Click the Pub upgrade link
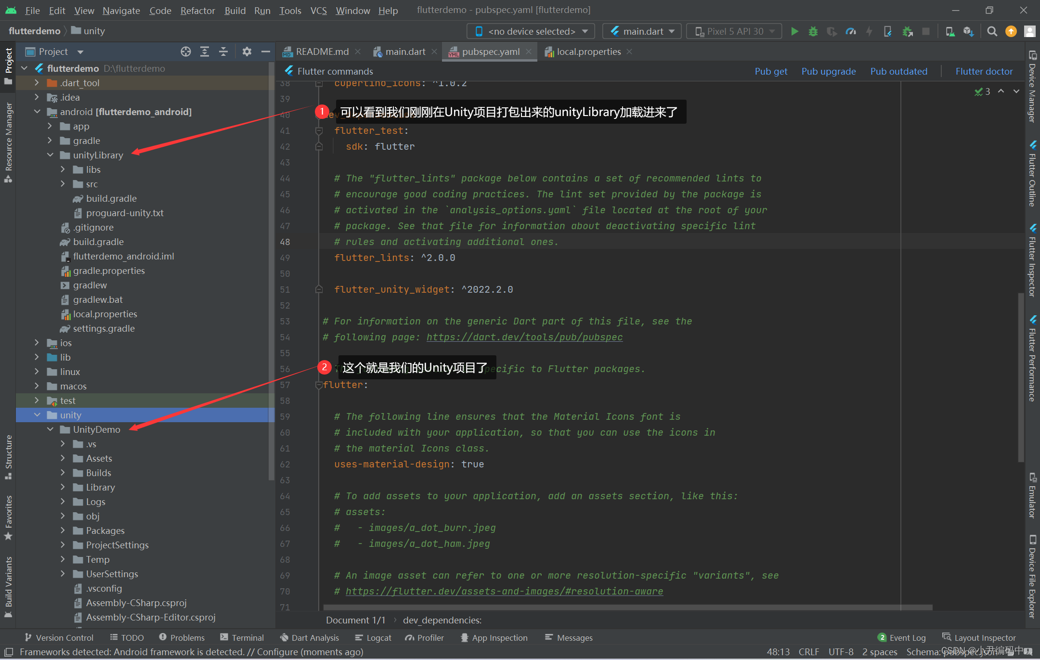Image resolution: width=1040 pixels, height=660 pixels. pos(829,71)
